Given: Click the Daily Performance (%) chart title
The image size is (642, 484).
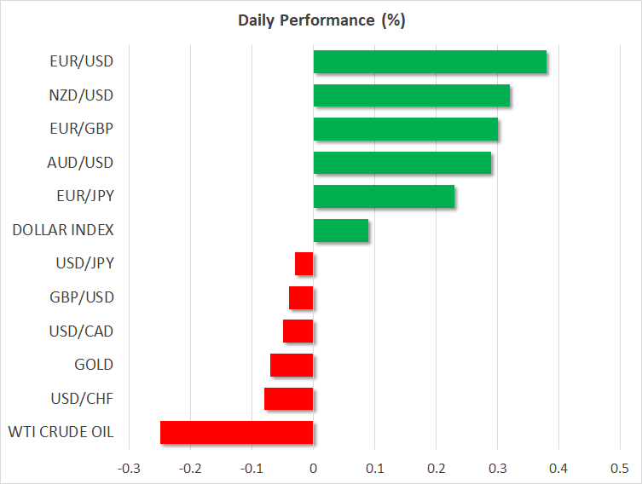Looking at the screenshot, I should coord(321,20).
